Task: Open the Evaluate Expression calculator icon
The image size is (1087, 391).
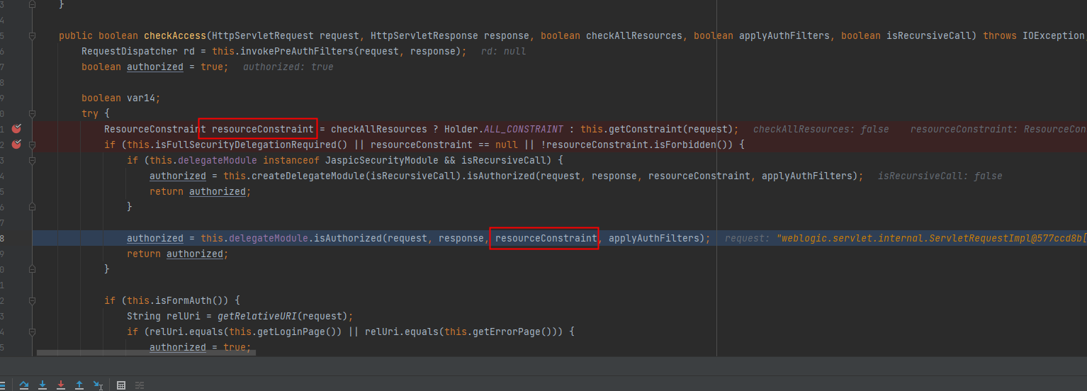Action: [x=121, y=385]
